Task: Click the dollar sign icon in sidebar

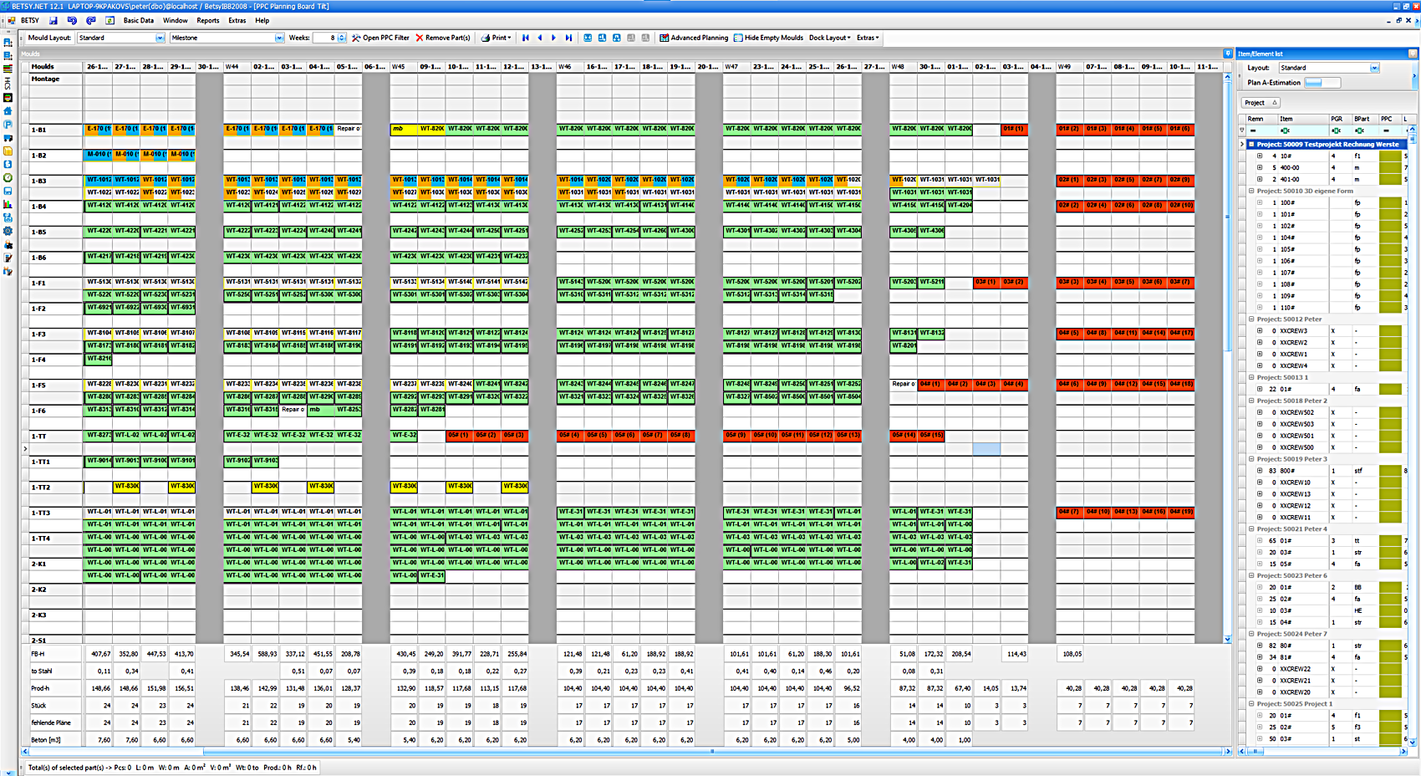Action: (8, 164)
